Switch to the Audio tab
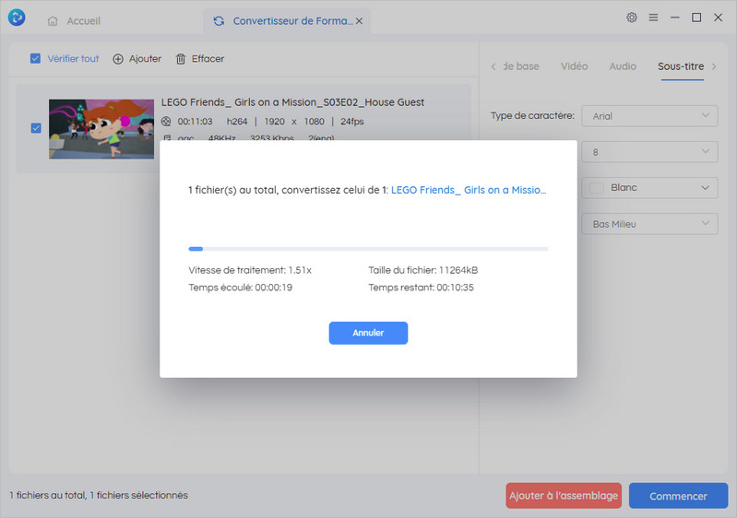The width and height of the screenshot is (737, 518). pos(623,66)
